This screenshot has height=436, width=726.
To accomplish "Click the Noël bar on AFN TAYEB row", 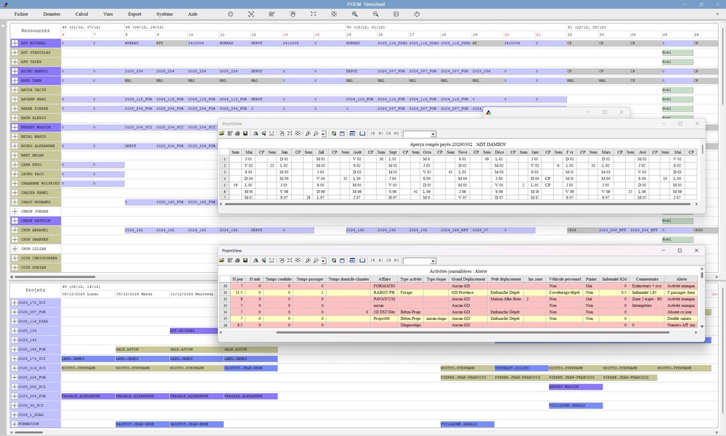I will (677, 62).
